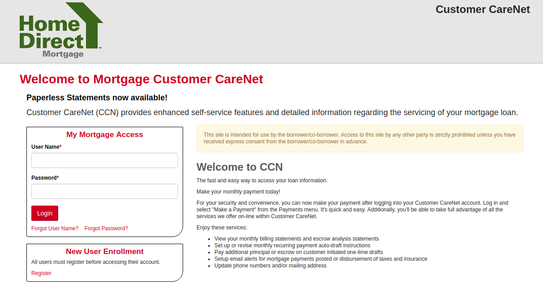Click the Customer CareNet header title
The width and height of the screenshot is (543, 297).
[x=483, y=9]
